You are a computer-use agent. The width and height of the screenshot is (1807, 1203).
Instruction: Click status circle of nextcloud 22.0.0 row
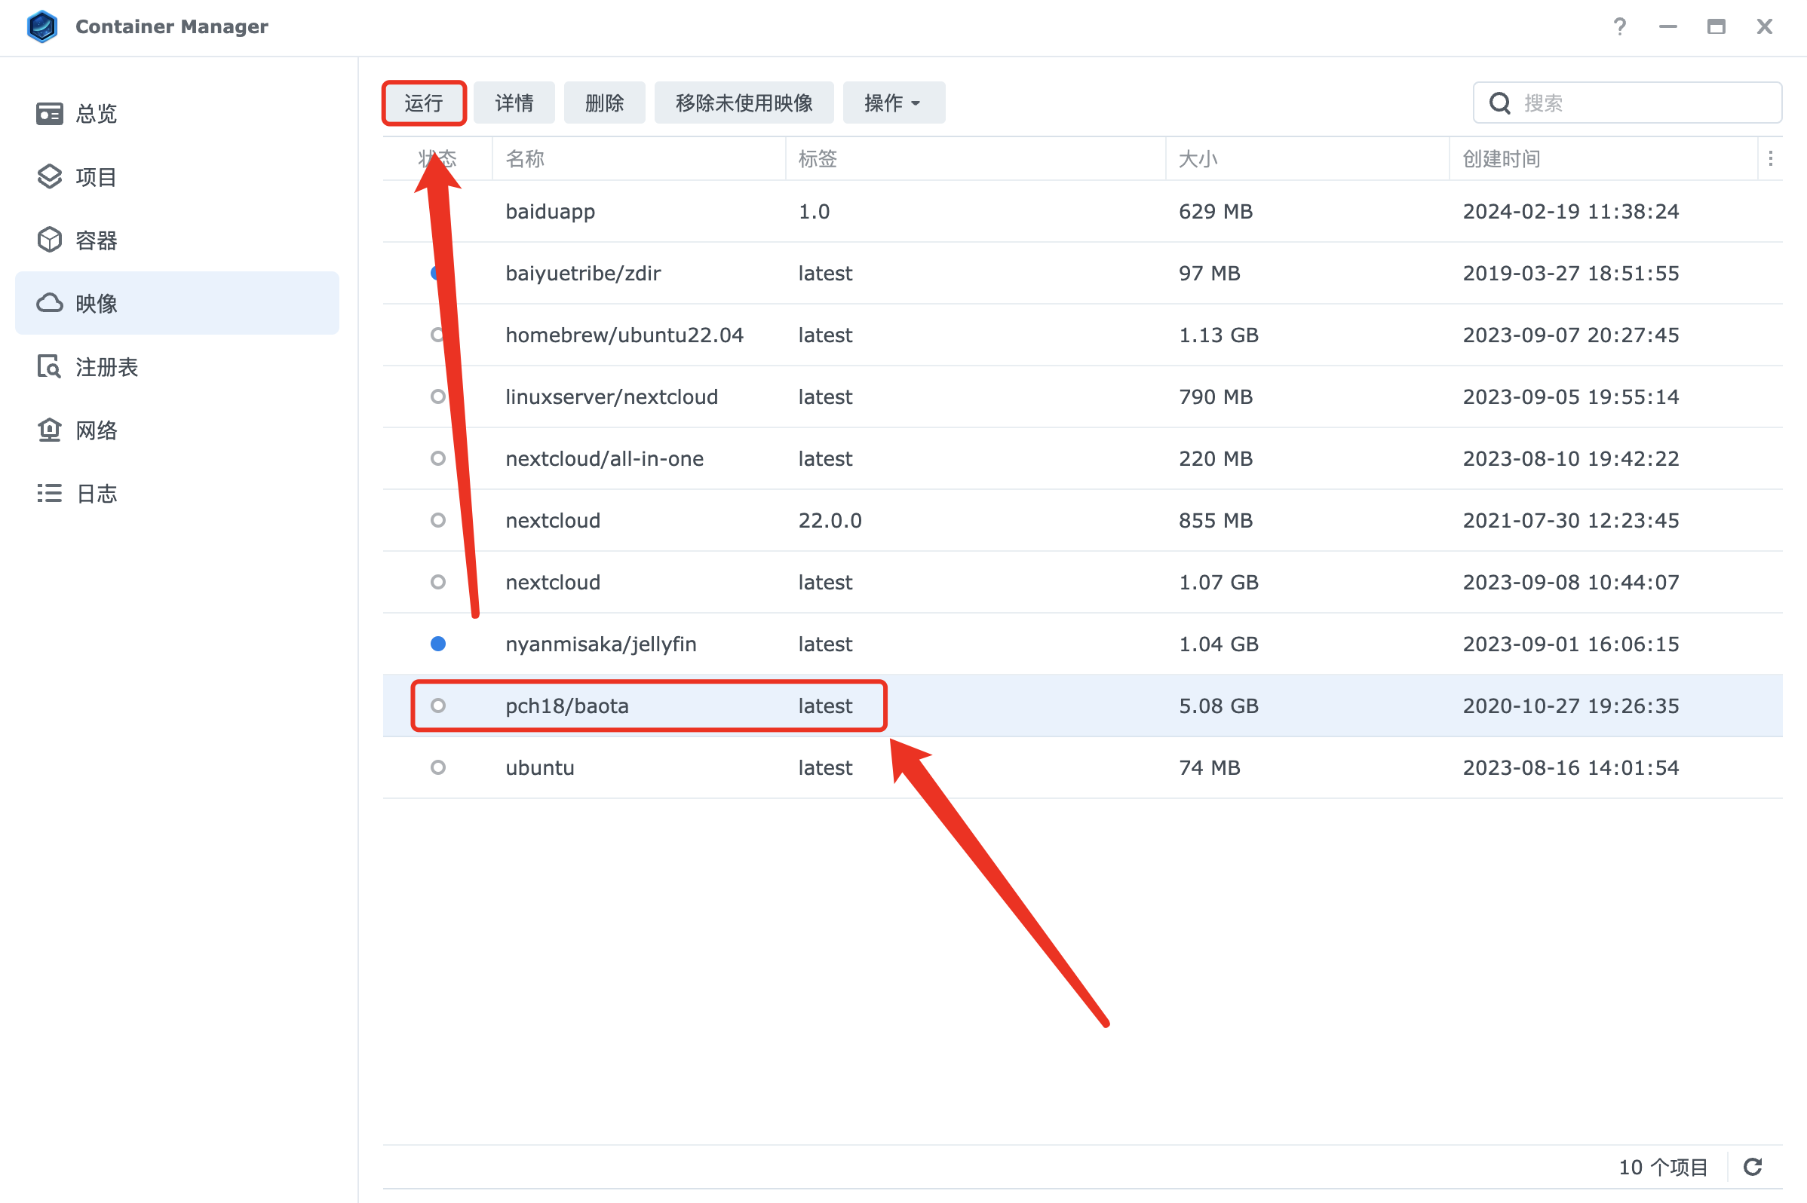point(437,520)
